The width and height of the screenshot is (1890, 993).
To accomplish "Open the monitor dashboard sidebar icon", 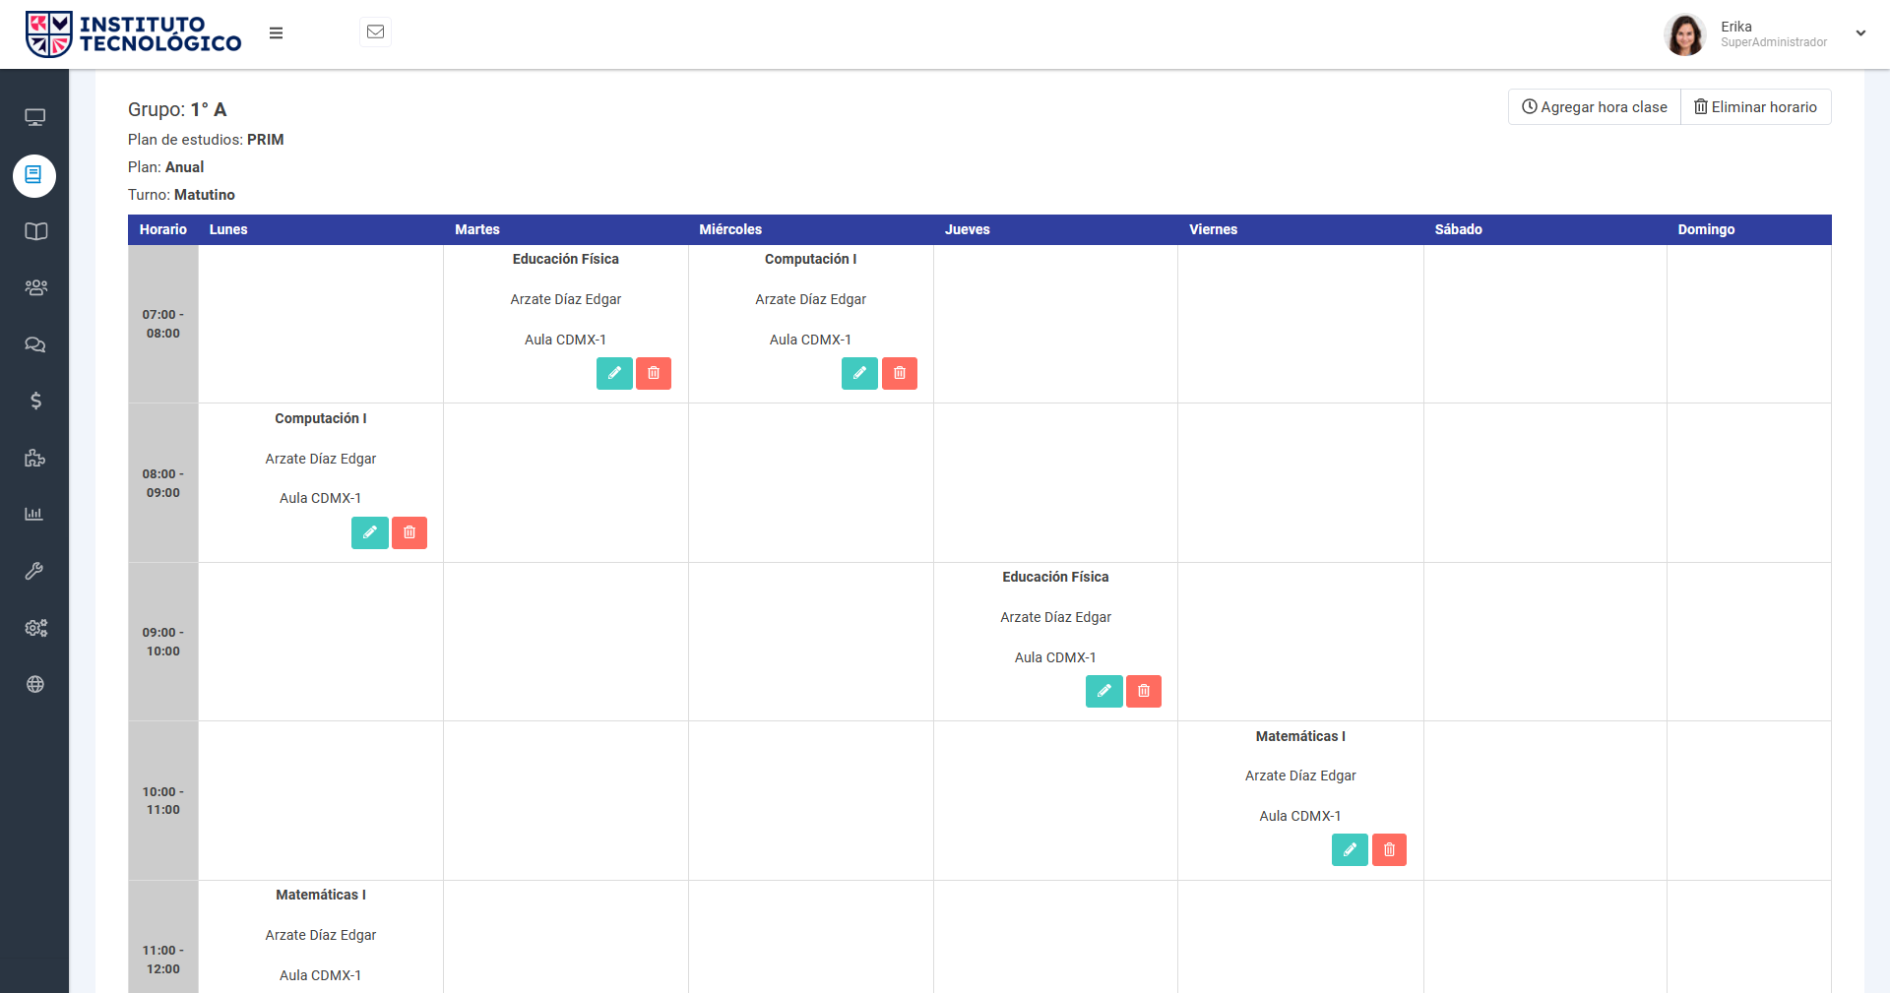I will (35, 118).
